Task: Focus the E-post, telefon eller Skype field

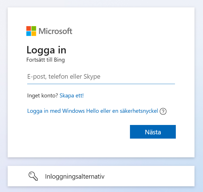Action: (x=101, y=77)
